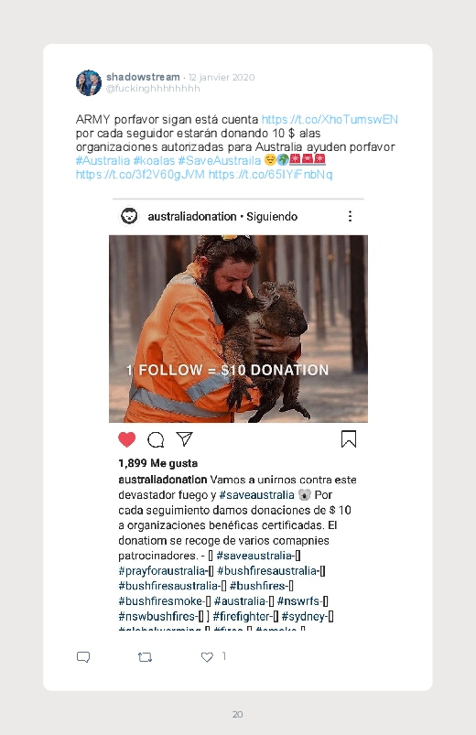This screenshot has width=476, height=735.
Task: Like the tweet via heart outline
Action: [x=207, y=657]
